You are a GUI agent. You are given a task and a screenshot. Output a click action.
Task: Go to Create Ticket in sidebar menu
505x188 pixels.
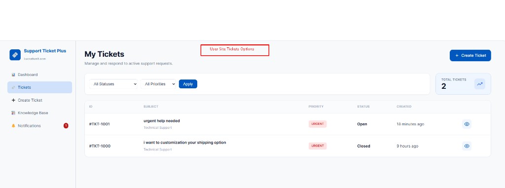click(x=39, y=100)
